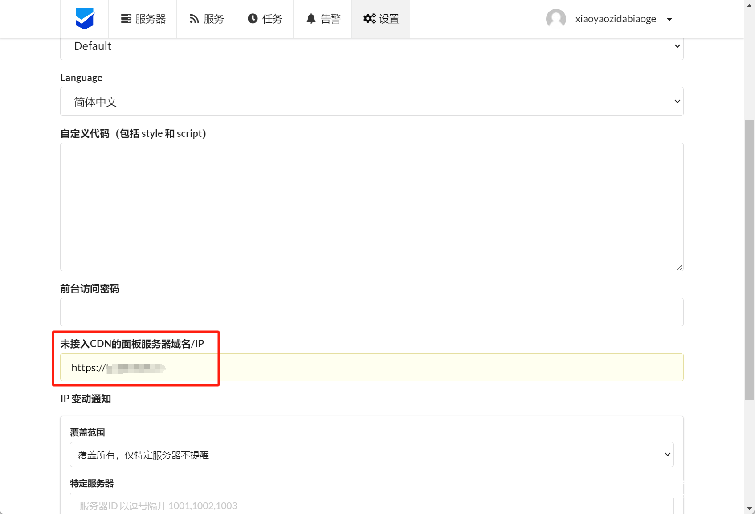Image resolution: width=755 pixels, height=514 pixels.
Task: Open the user menu caret arrow
Action: click(x=669, y=19)
